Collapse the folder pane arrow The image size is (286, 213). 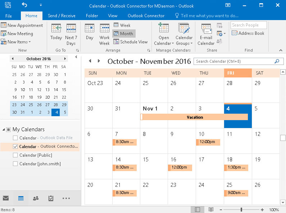[76, 57]
